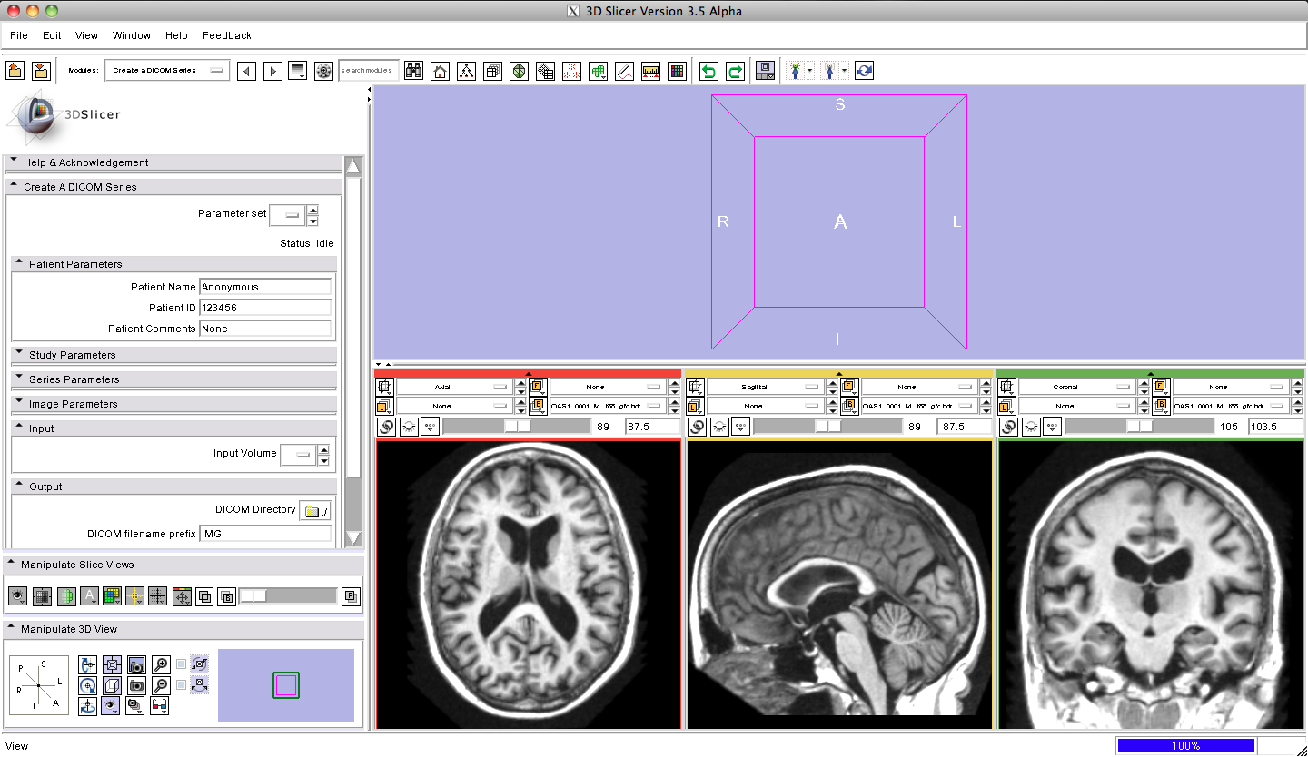The height and width of the screenshot is (757, 1308).
Task: Click the green Undo arrow icon
Action: (708, 71)
